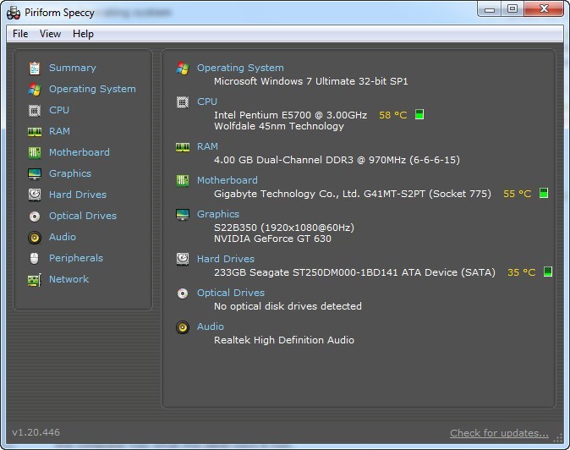The width and height of the screenshot is (570, 450).
Task: Click the Graphics monitor icon in sidebar
Action: [x=35, y=174]
